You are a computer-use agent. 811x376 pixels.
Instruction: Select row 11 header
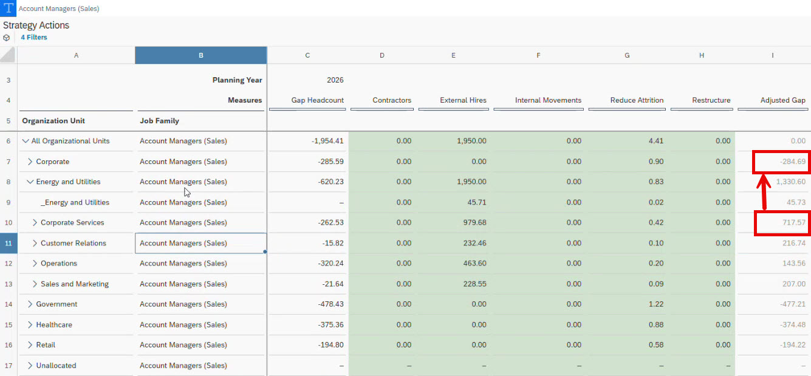pyautogui.click(x=9, y=243)
